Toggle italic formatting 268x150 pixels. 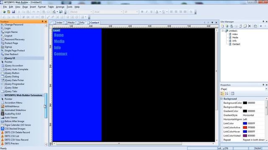[147, 12]
